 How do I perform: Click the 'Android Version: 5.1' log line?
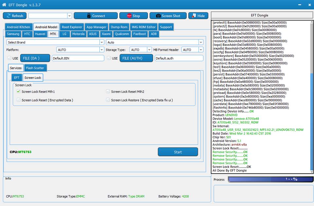pyautogui.click(x=227, y=141)
